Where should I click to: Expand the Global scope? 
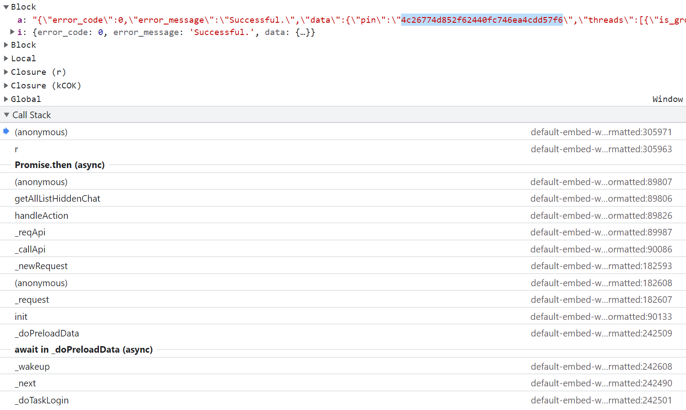point(6,99)
